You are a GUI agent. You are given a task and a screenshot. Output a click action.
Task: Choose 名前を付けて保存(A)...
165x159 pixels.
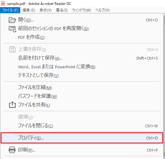(x=82, y=58)
